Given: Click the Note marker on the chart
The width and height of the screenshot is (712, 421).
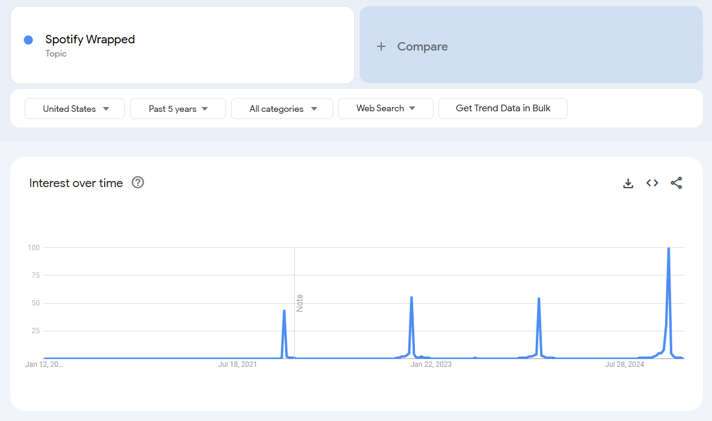Looking at the screenshot, I should point(299,303).
